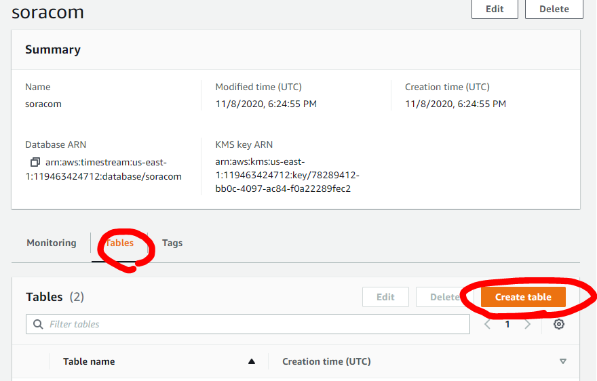Click the Summary heading
Screen dimensions: 597x381
(x=53, y=49)
